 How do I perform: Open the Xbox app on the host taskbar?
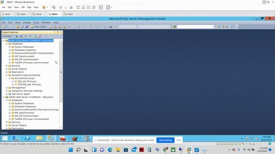pos(173,150)
